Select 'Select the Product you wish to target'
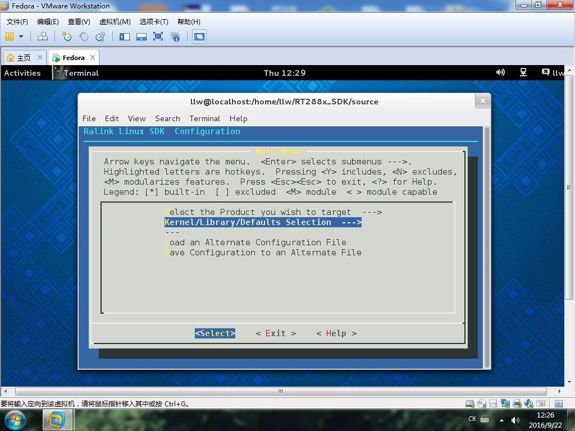This screenshot has width=575, height=431. coord(273,212)
